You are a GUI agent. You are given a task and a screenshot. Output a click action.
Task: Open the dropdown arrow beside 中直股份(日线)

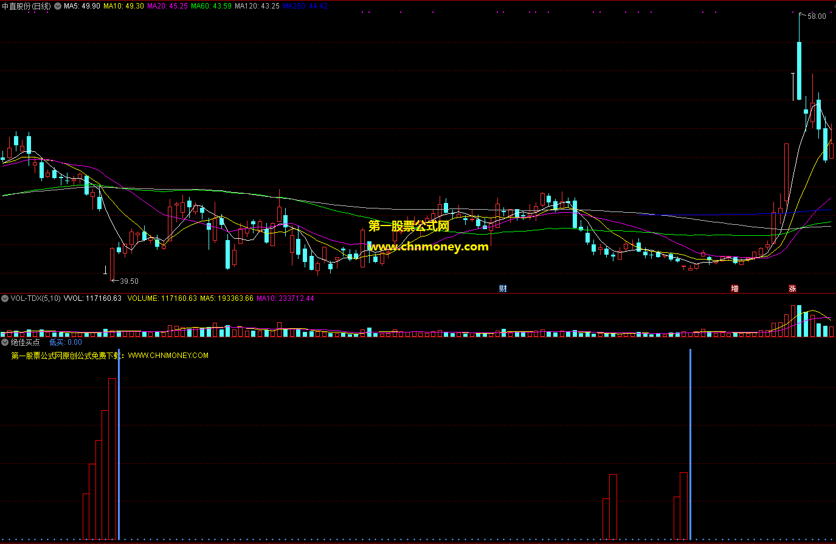58,6
